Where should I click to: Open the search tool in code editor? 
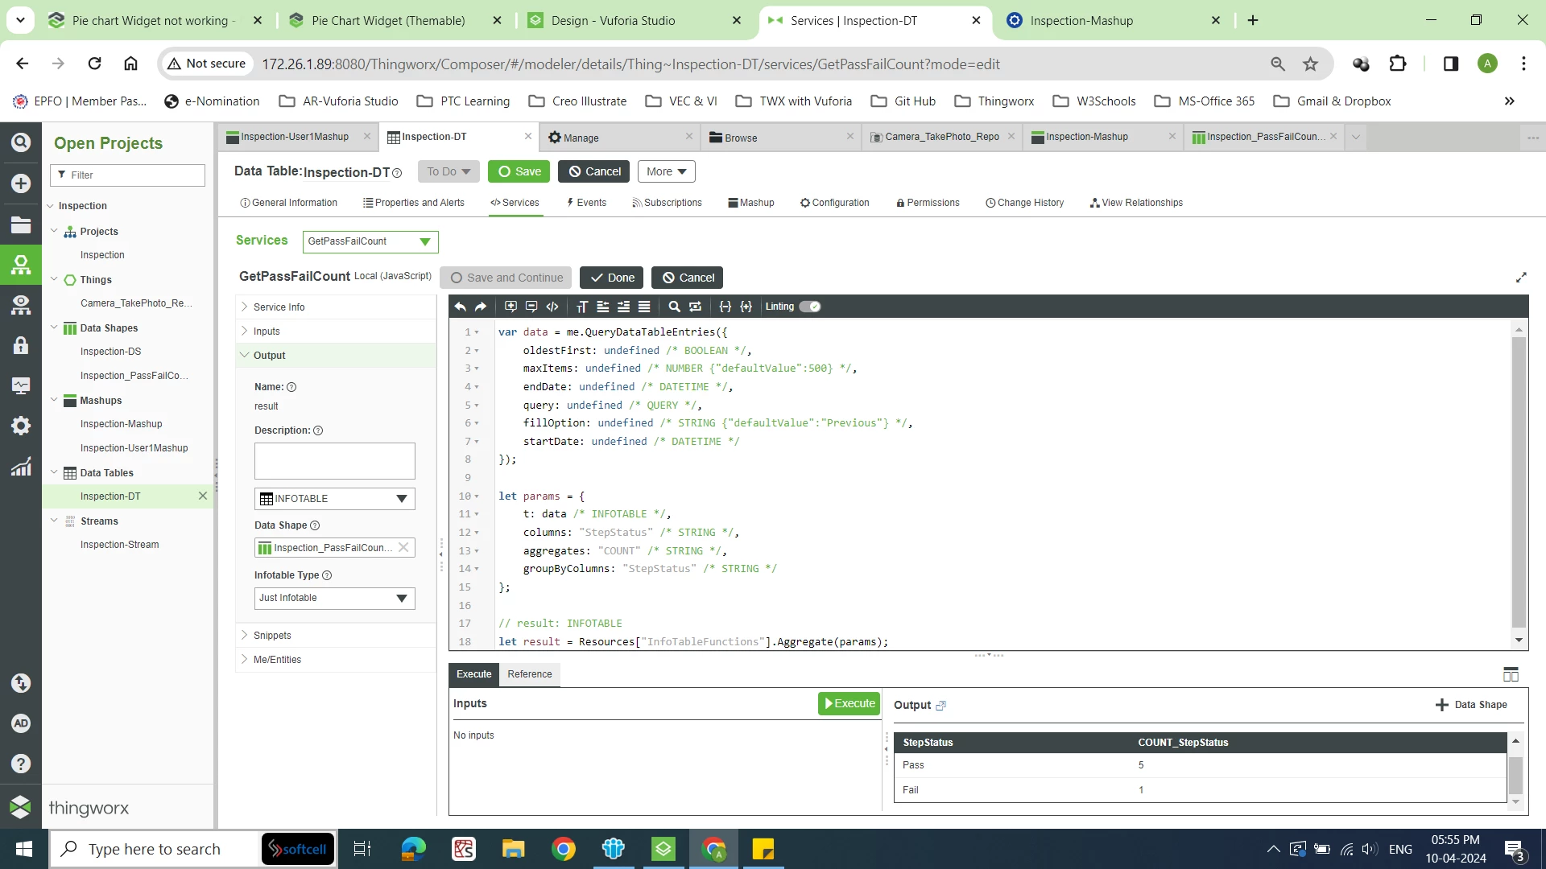pyautogui.click(x=674, y=307)
